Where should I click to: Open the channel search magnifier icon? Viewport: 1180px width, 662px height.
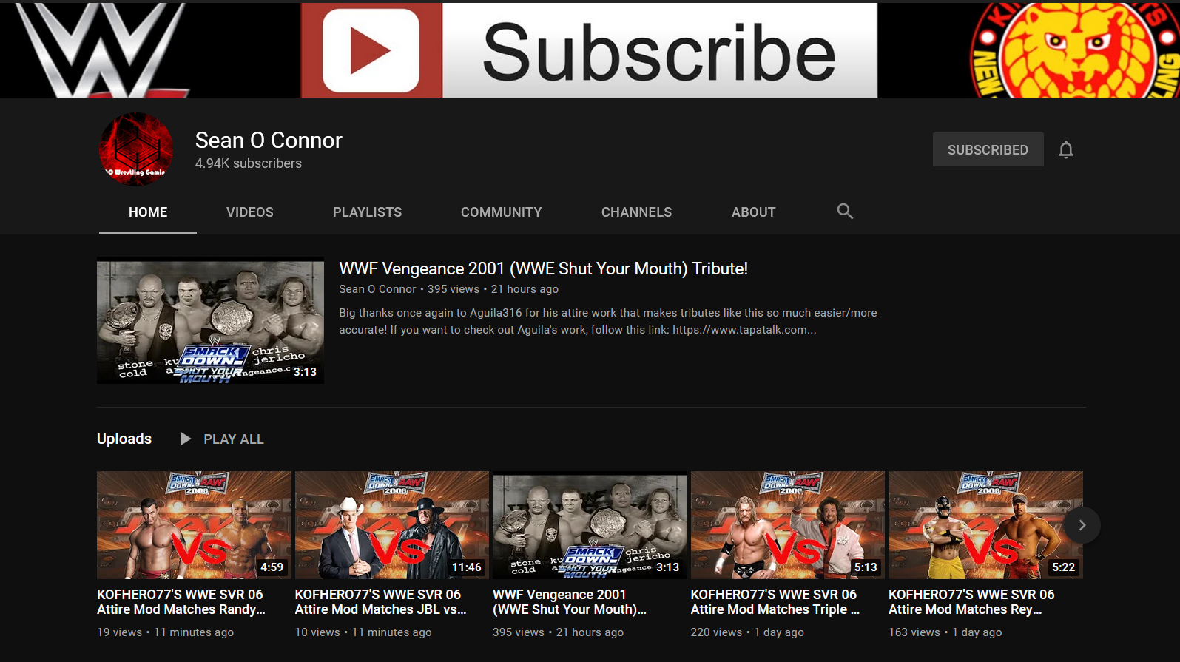point(845,212)
